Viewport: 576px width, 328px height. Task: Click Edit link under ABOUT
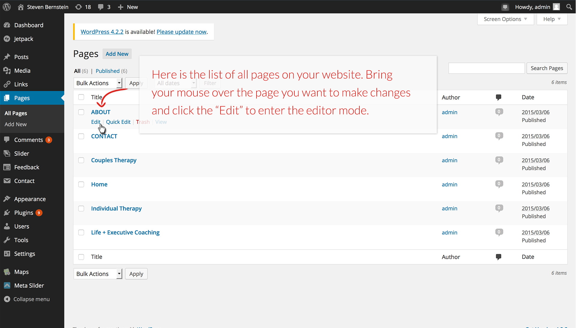point(95,122)
